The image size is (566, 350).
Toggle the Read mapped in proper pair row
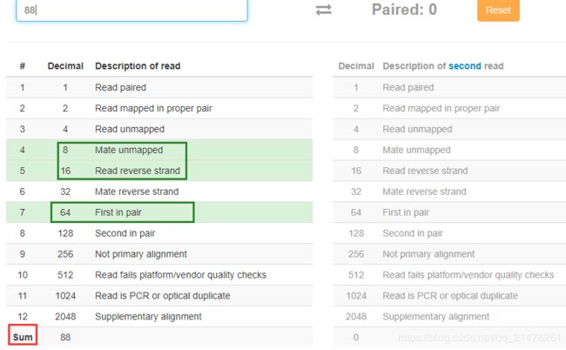tap(159, 108)
